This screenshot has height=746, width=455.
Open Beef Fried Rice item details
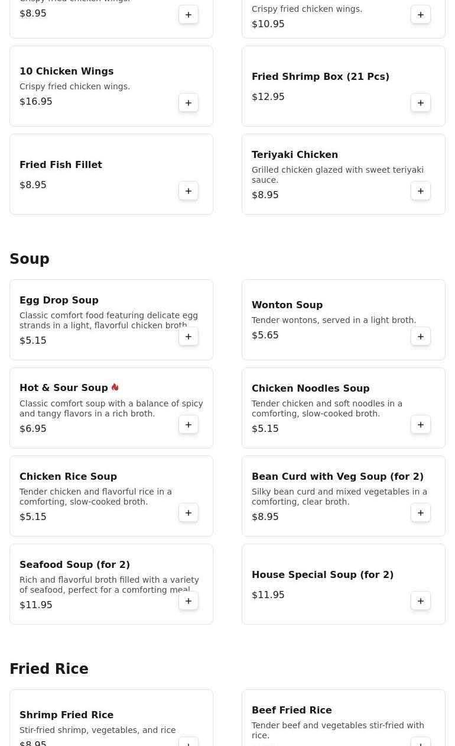click(292, 711)
